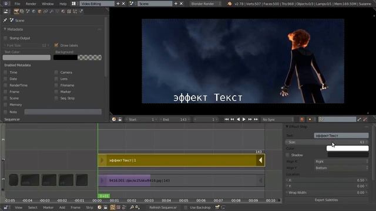Click the Size 63 slider field

point(327,142)
